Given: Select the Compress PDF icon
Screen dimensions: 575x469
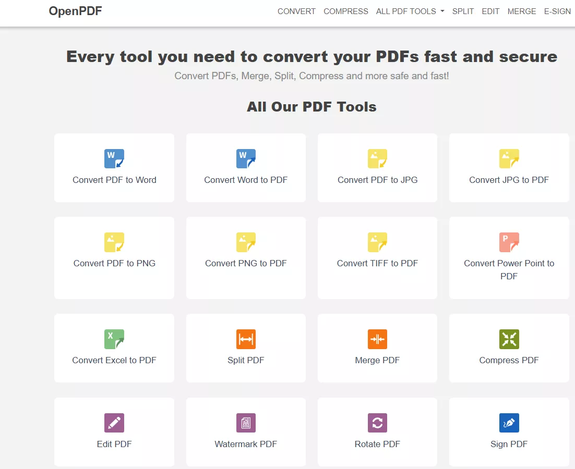Looking at the screenshot, I should point(508,339).
